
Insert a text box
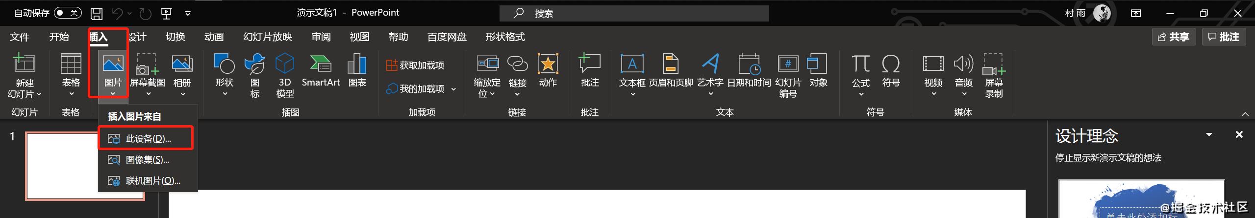click(632, 71)
